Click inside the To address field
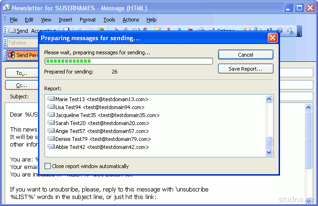The image size is (318, 206). coord(296,73)
